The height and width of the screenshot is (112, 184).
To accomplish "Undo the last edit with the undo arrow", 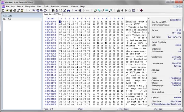I will tap(30, 10).
